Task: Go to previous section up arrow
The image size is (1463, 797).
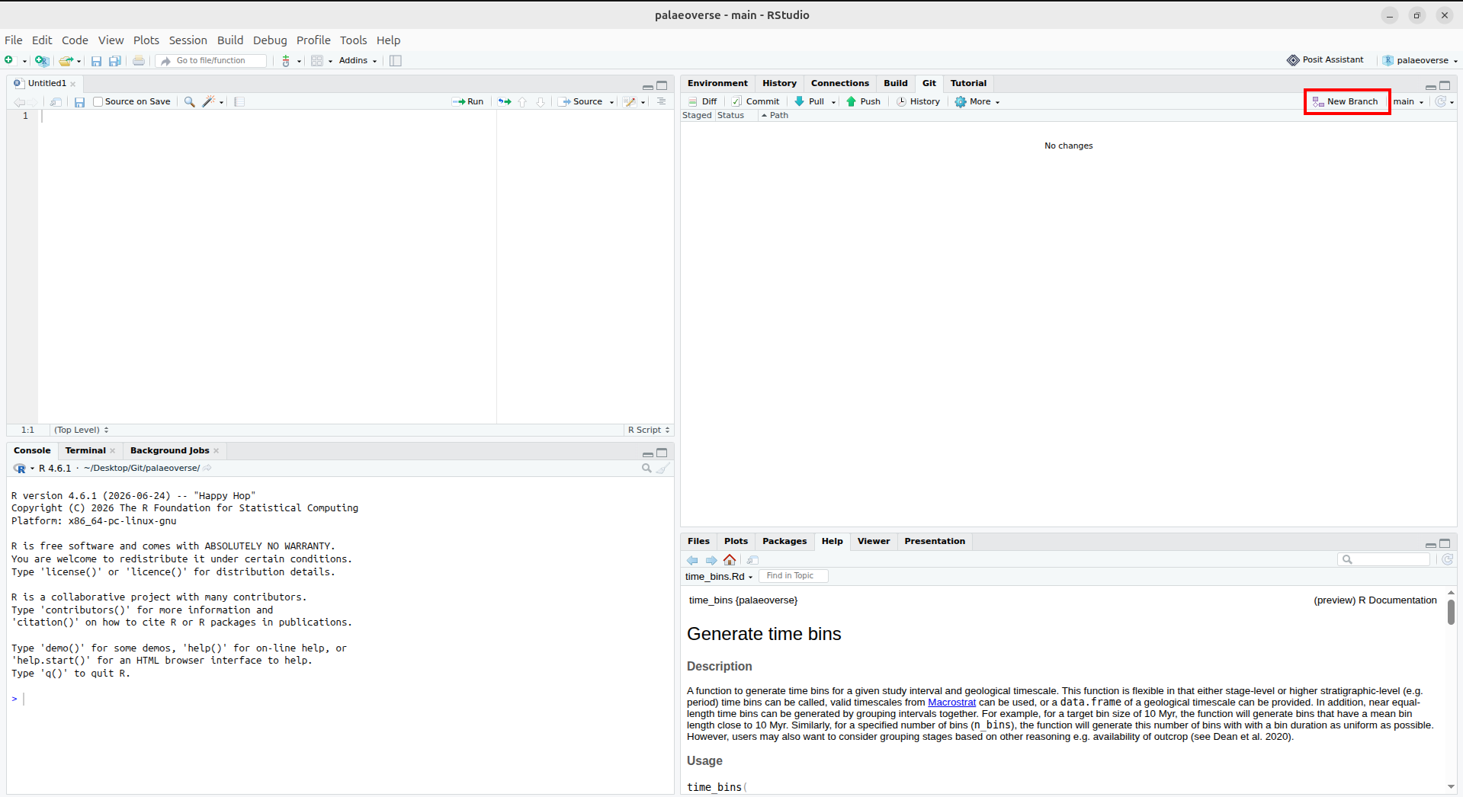Action: click(522, 102)
